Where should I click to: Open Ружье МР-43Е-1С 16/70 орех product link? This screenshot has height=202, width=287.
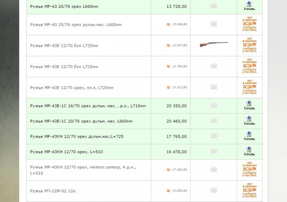pos(88,106)
